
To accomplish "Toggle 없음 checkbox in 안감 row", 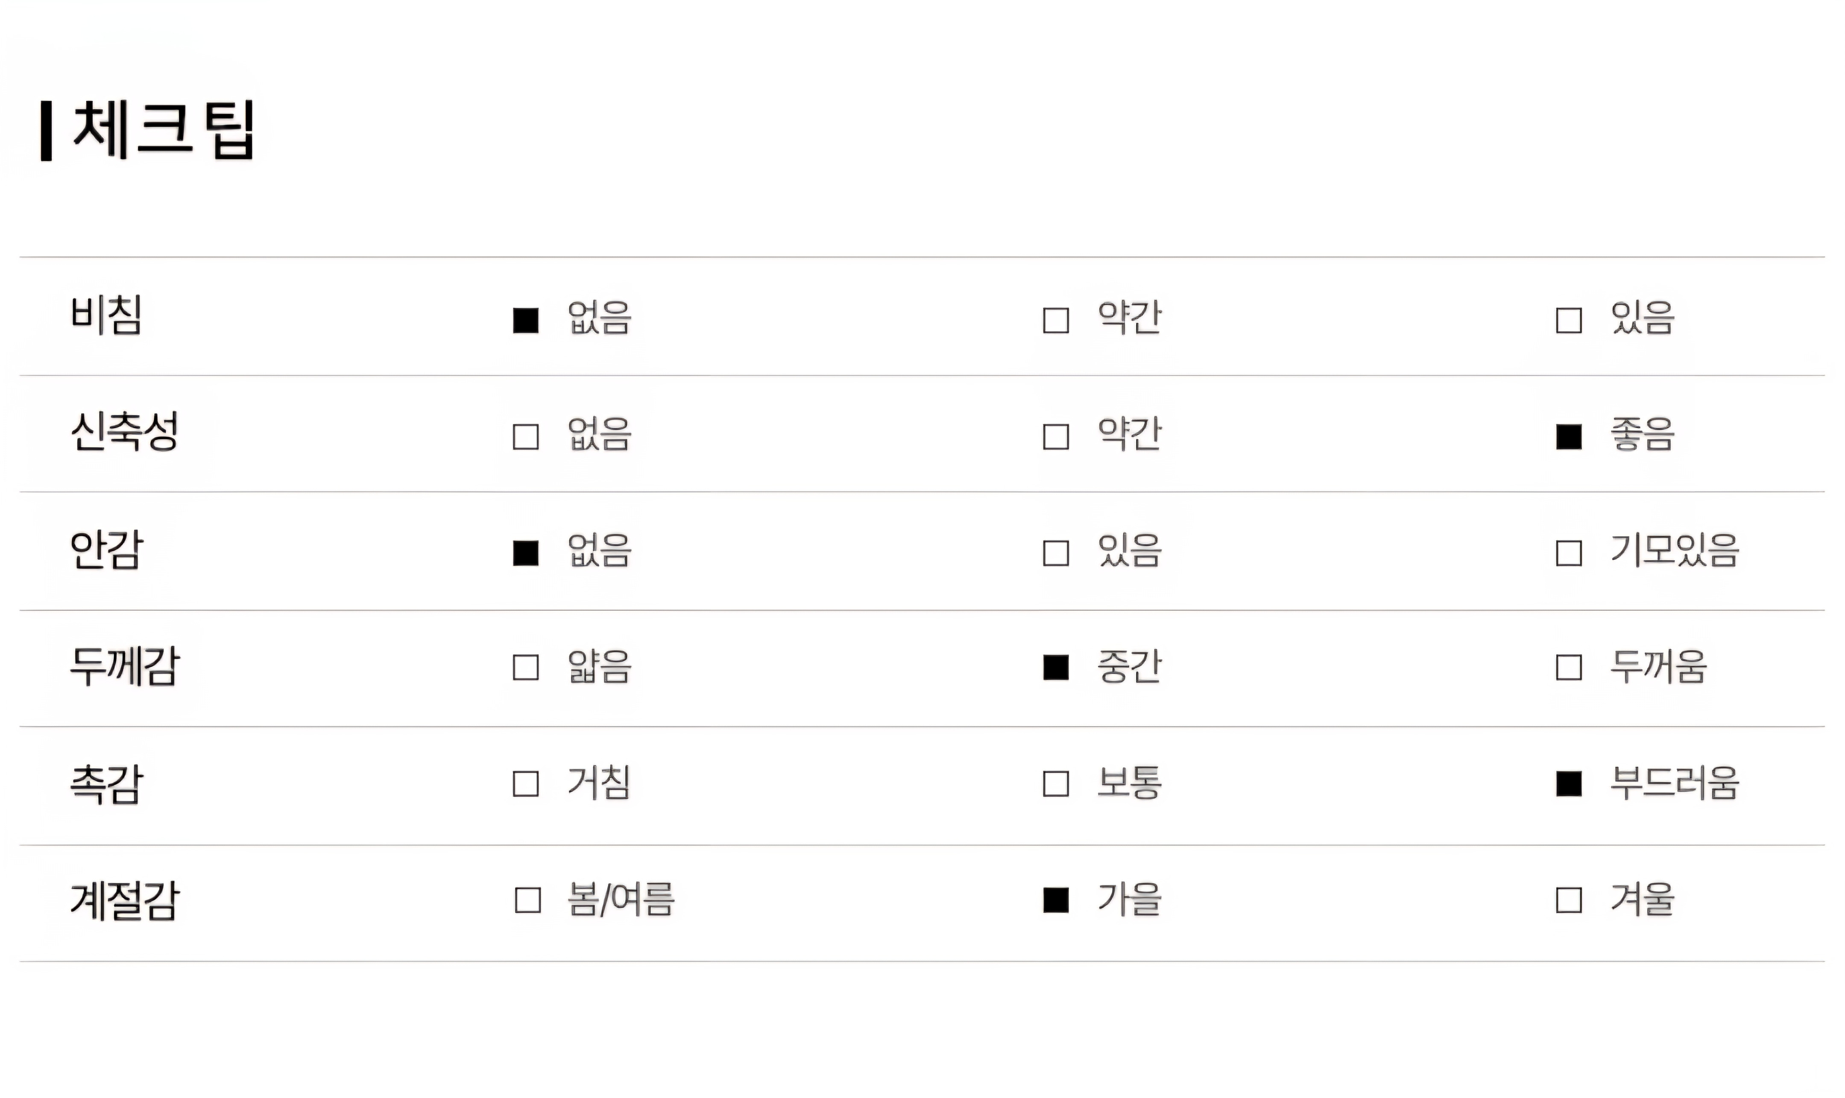I will tap(525, 553).
